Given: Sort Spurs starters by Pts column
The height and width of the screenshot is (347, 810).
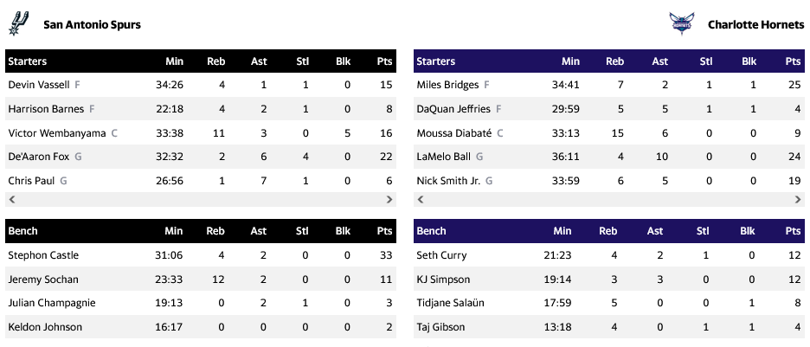Looking at the screenshot, I should pyautogui.click(x=384, y=61).
